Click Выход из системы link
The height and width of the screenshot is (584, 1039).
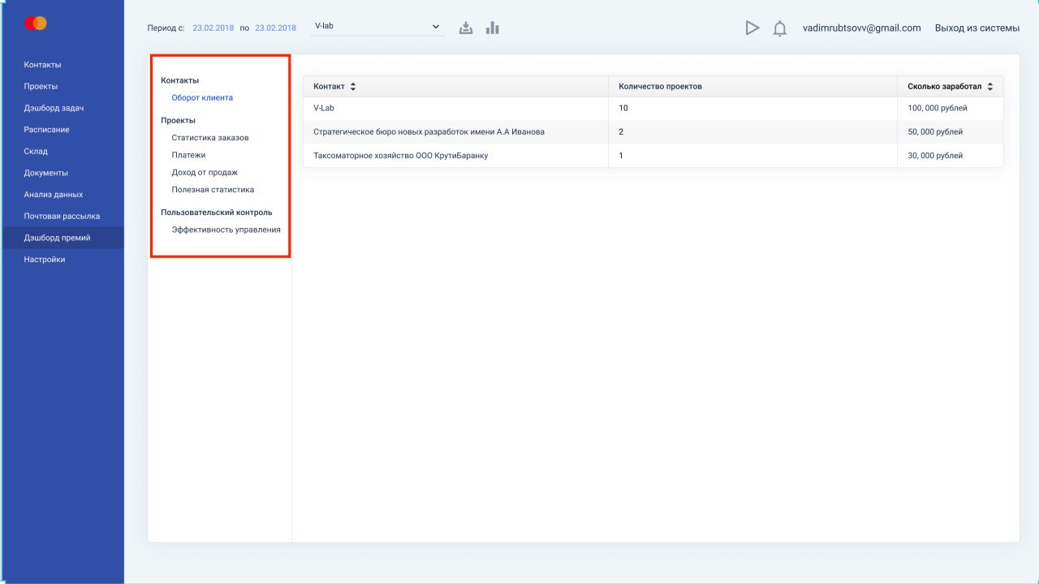pyautogui.click(x=977, y=28)
